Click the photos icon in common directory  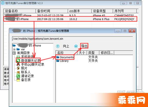pos(18,68)
